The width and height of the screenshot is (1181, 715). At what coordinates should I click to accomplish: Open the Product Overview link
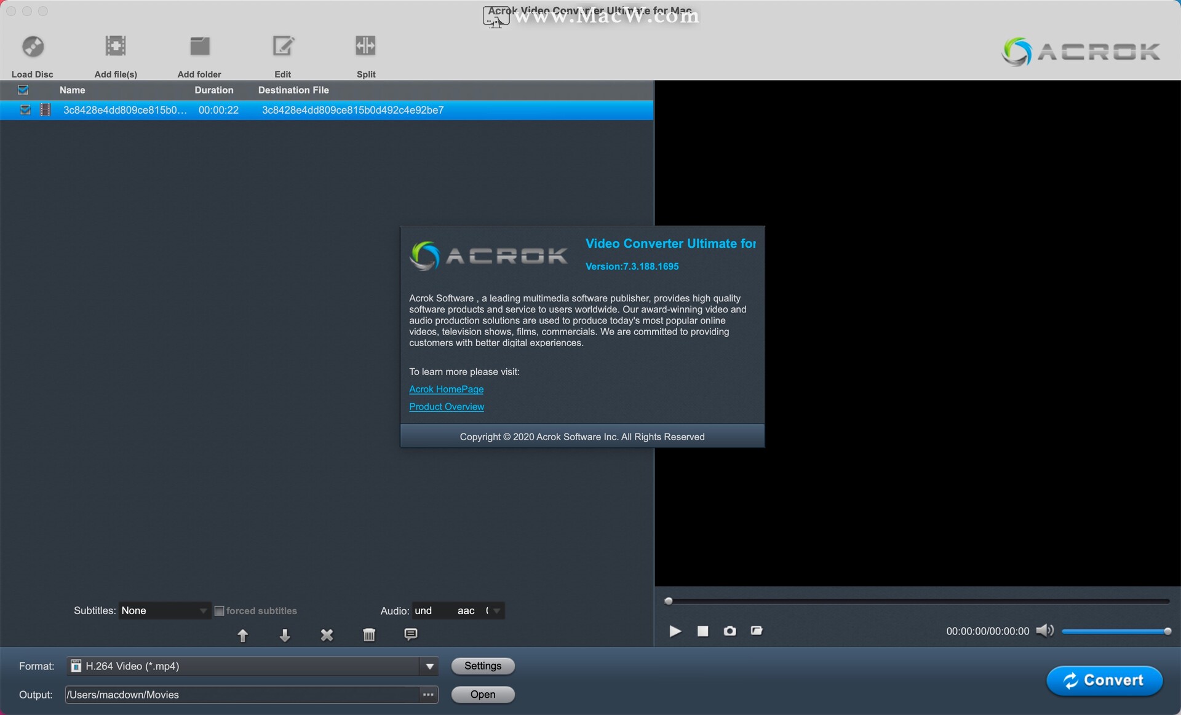coord(447,407)
